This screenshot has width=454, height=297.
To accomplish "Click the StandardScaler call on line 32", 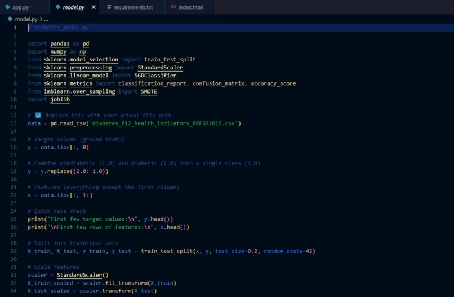I will click(x=79, y=274).
